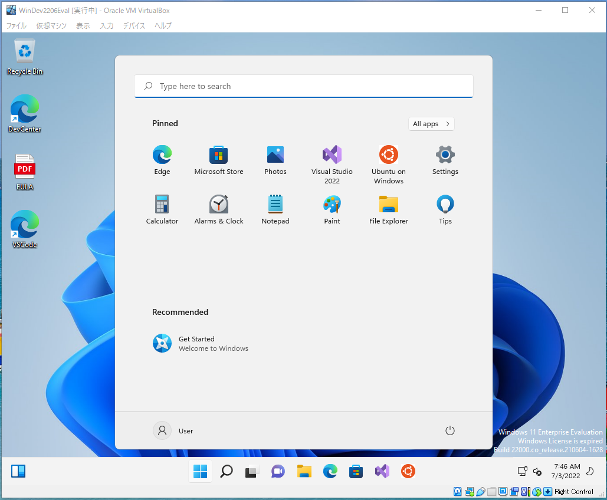
Task: Open the 仮想マシン menu
Action: click(51, 25)
